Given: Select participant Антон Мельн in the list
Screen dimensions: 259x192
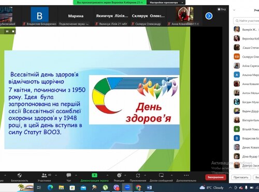Looking at the screenshot, I should pyautogui.click(x=246, y=93).
